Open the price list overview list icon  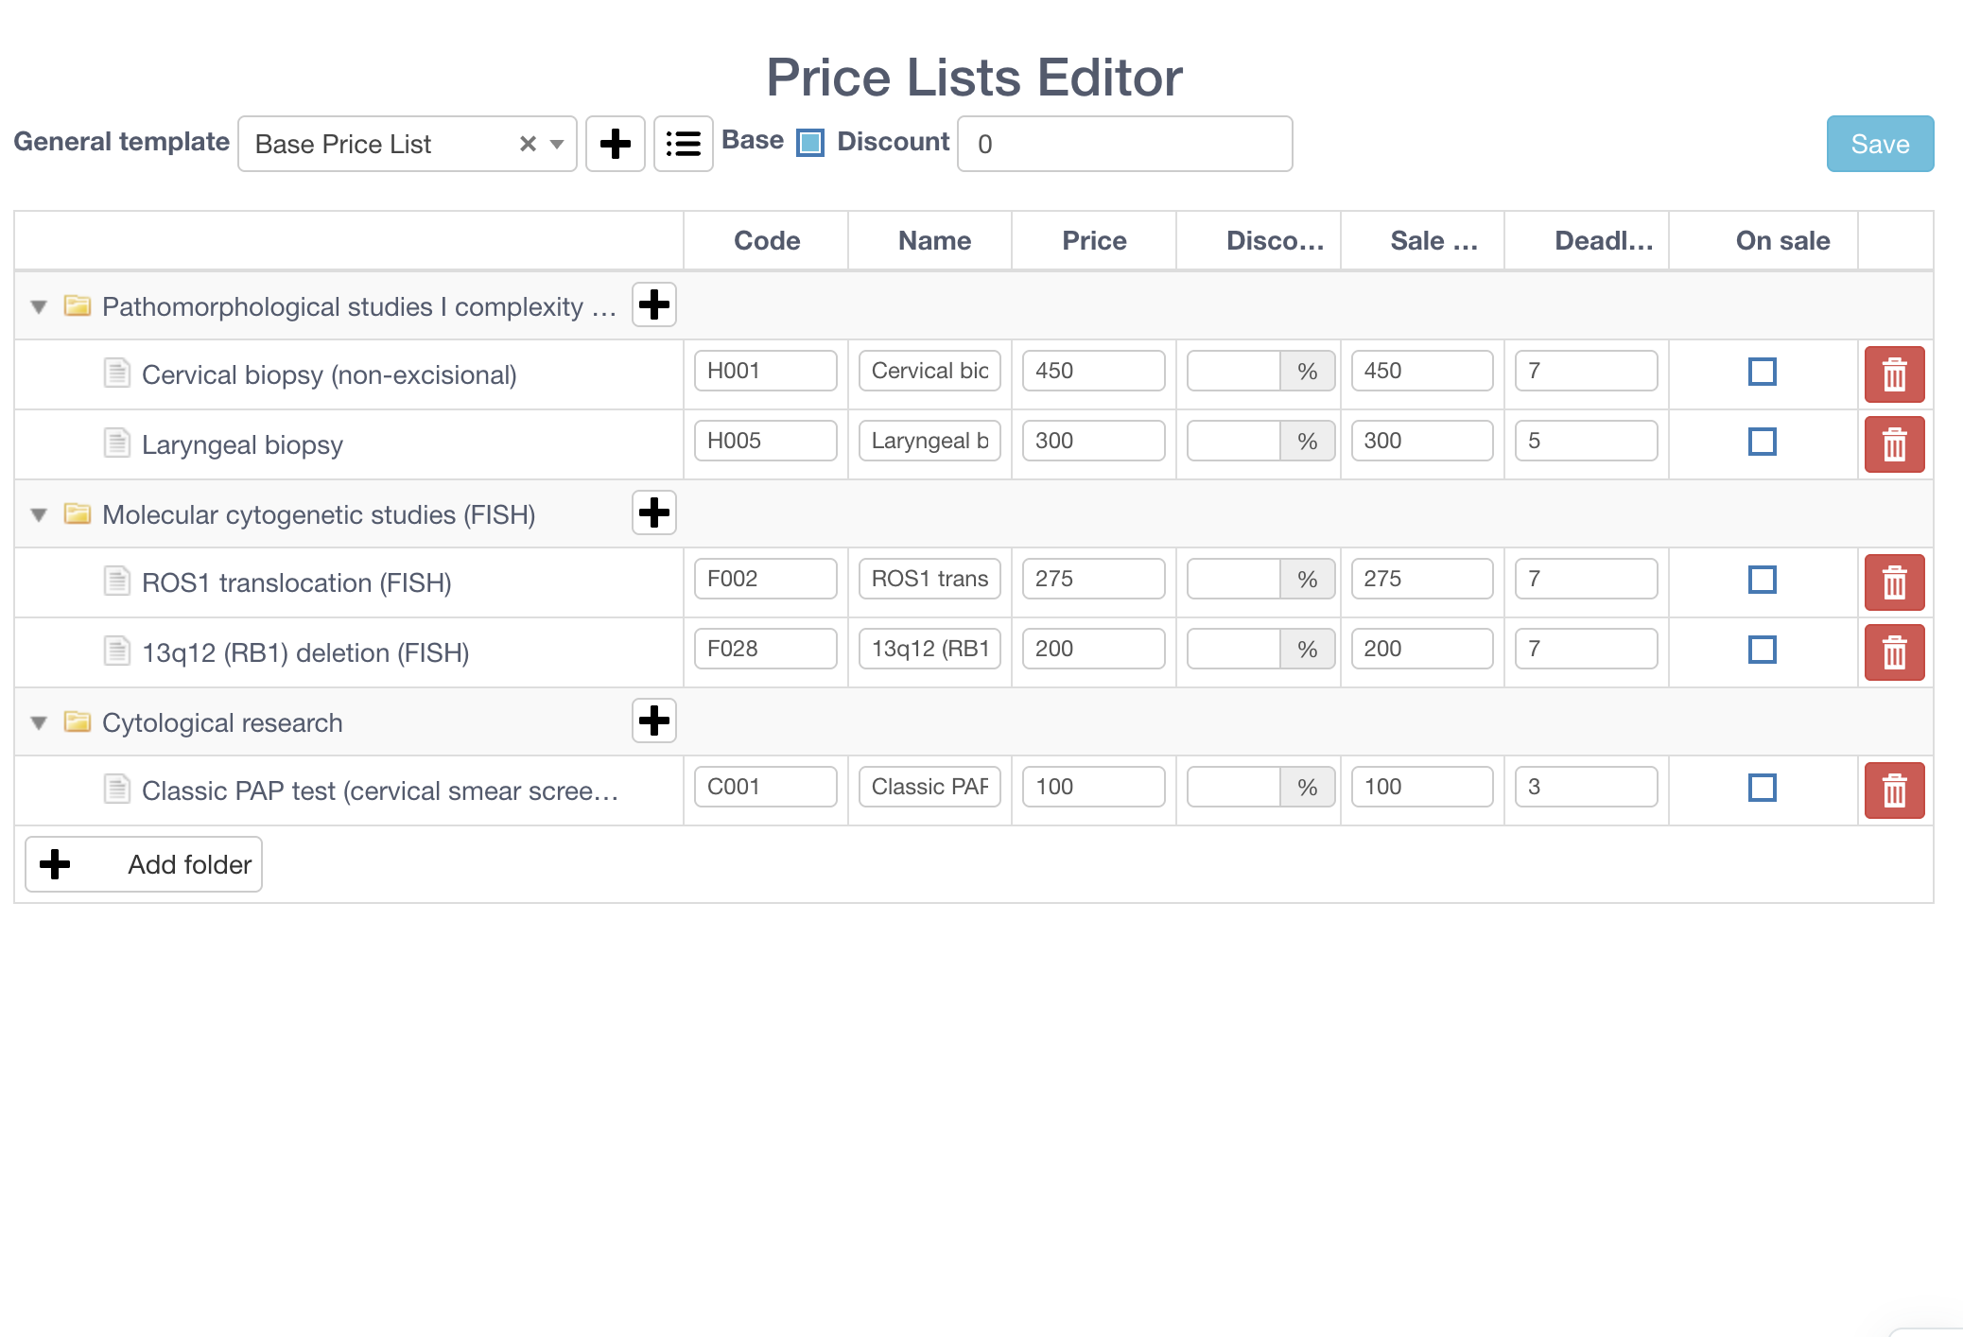coord(684,144)
